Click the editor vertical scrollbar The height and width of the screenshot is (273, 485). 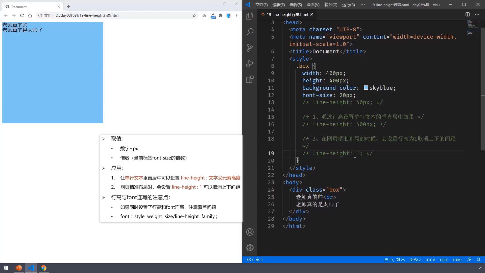483,88
